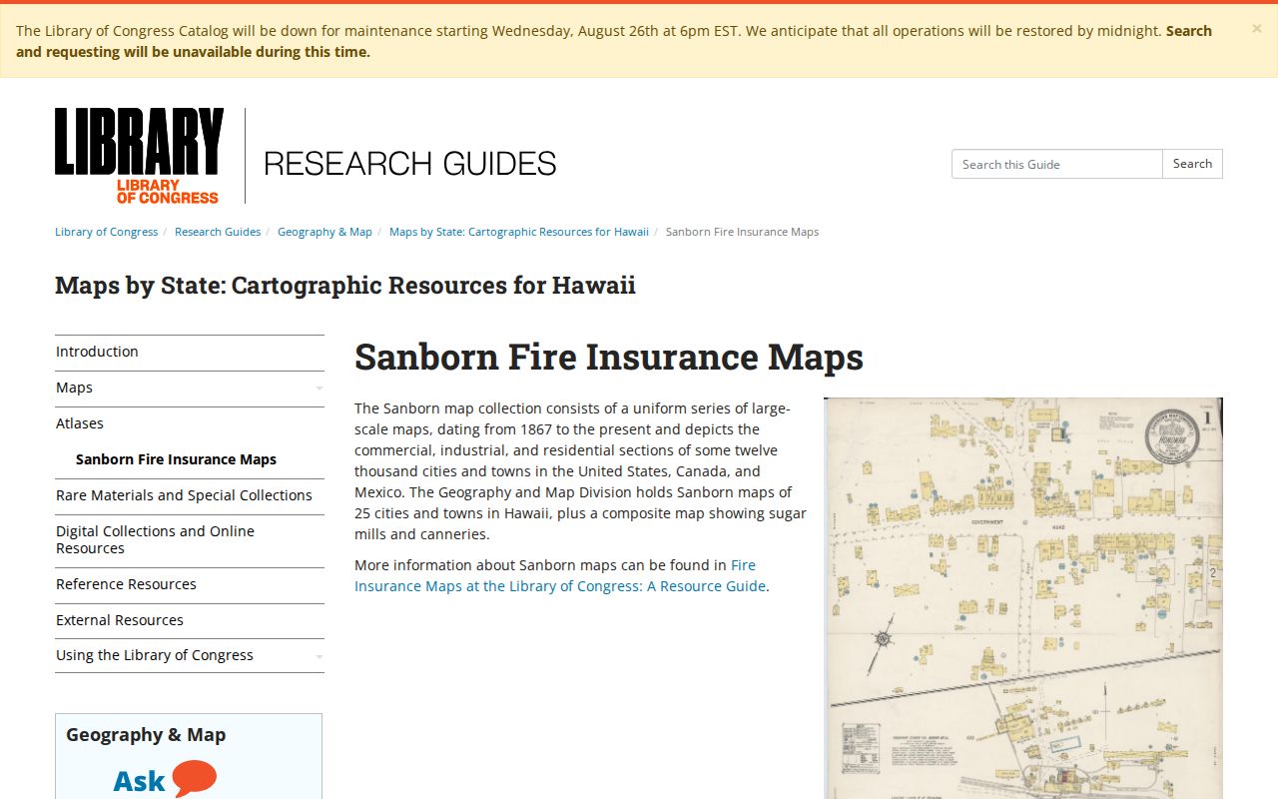The width and height of the screenshot is (1278, 799).
Task: Go to Research Guides breadcrumb
Action: [x=218, y=232]
